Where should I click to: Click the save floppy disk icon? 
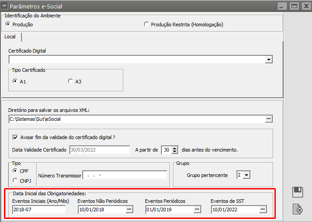click(x=297, y=192)
